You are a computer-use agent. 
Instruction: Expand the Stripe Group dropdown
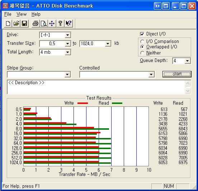click(x=67, y=75)
